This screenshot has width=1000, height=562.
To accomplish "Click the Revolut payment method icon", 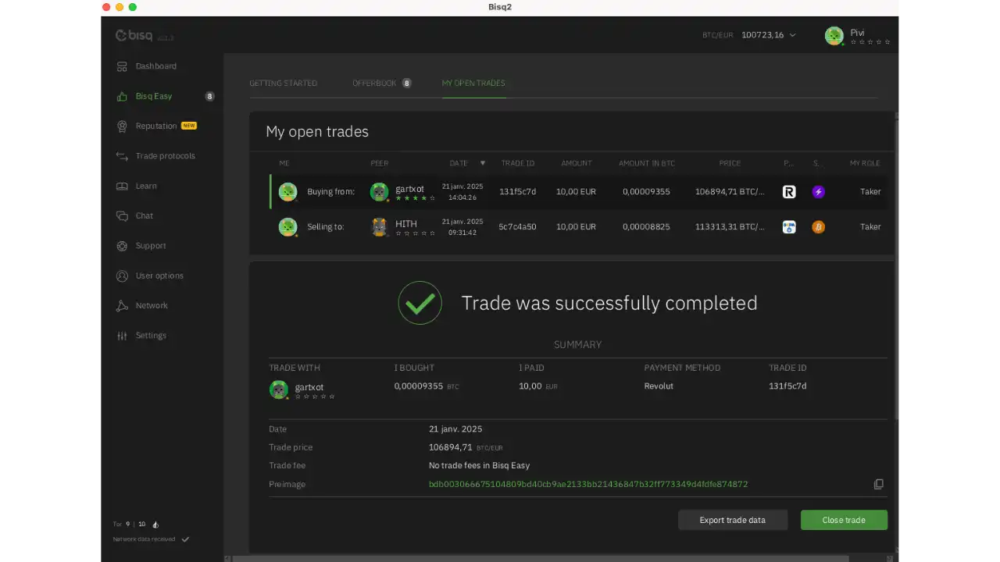I will tap(789, 192).
